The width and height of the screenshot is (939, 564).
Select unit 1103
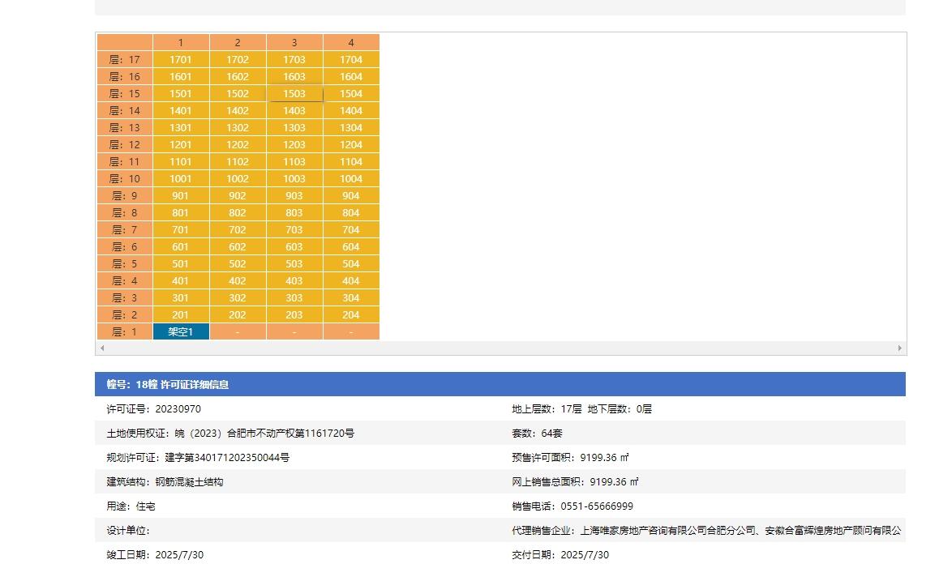click(x=294, y=161)
